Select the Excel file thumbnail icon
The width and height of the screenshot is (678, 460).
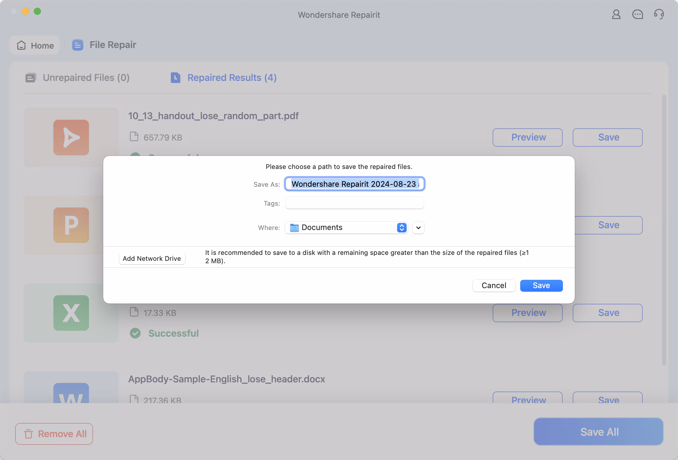(71, 313)
